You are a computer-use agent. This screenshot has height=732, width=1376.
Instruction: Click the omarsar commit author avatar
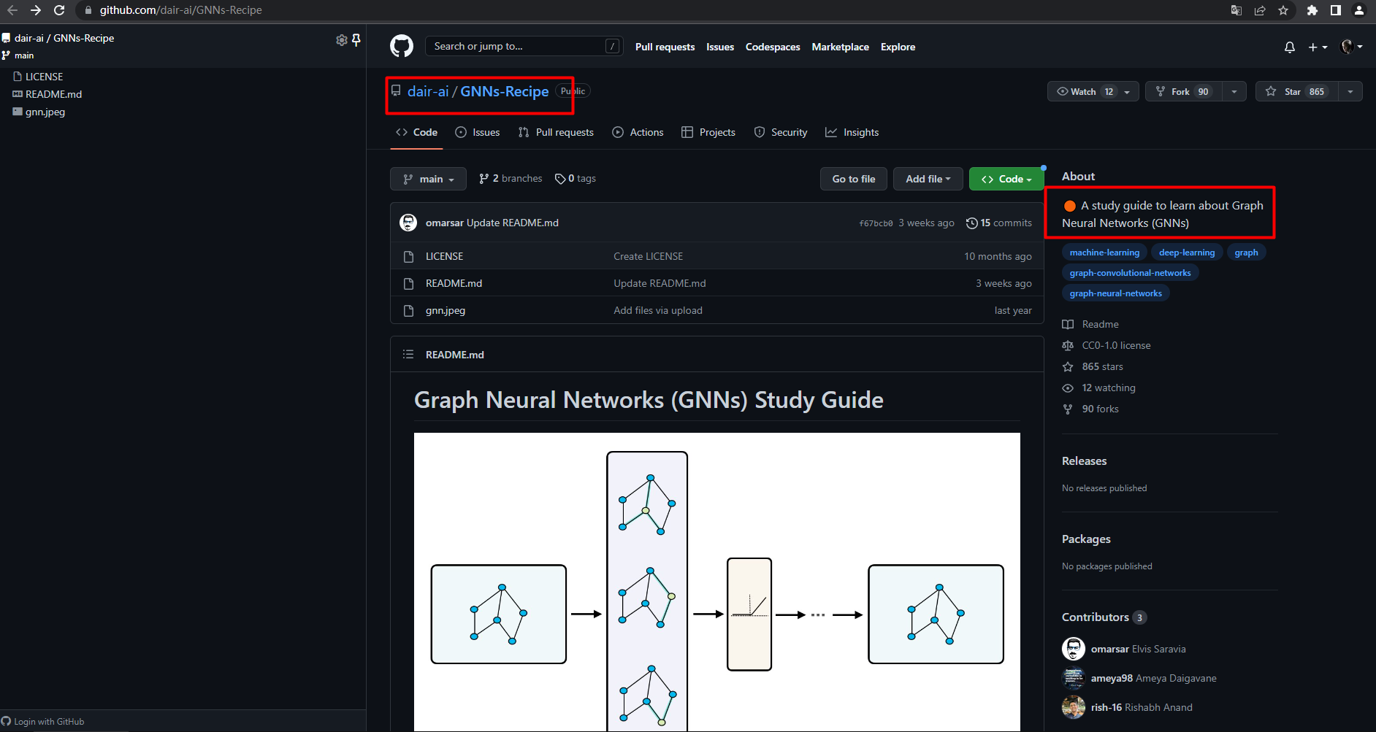[x=408, y=223]
